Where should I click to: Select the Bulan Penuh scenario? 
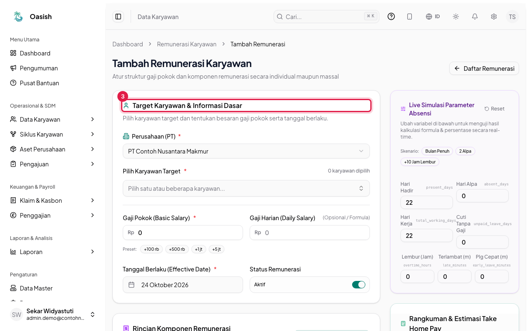(437, 151)
